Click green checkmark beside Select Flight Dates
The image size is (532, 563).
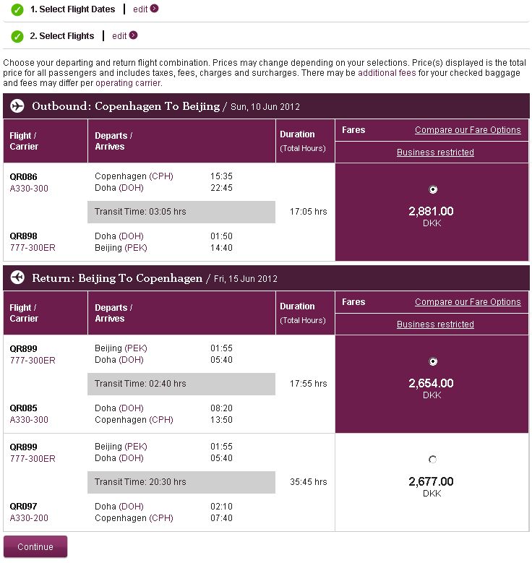point(17,10)
